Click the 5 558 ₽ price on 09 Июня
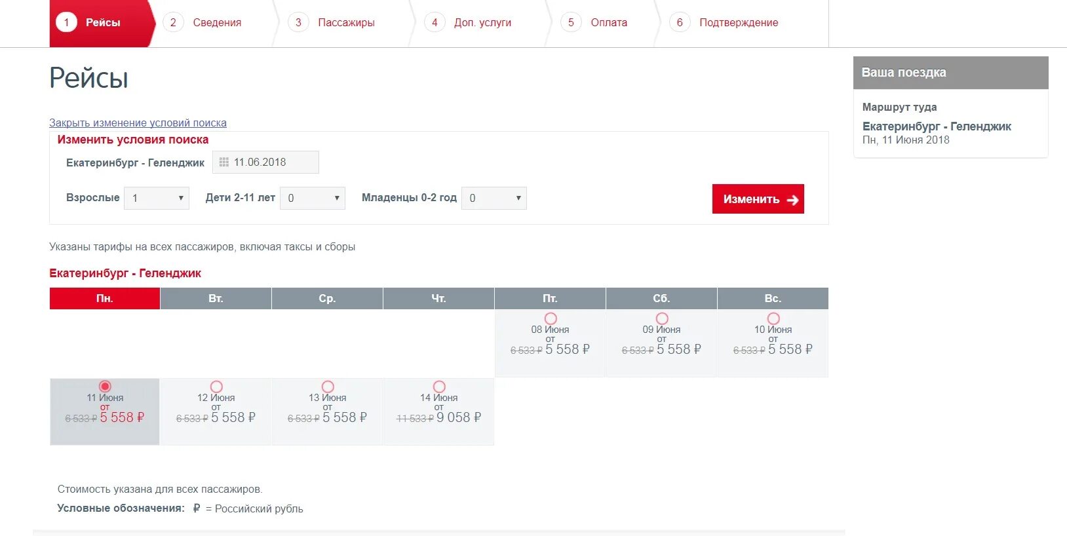The height and width of the screenshot is (536, 1067). tap(679, 349)
